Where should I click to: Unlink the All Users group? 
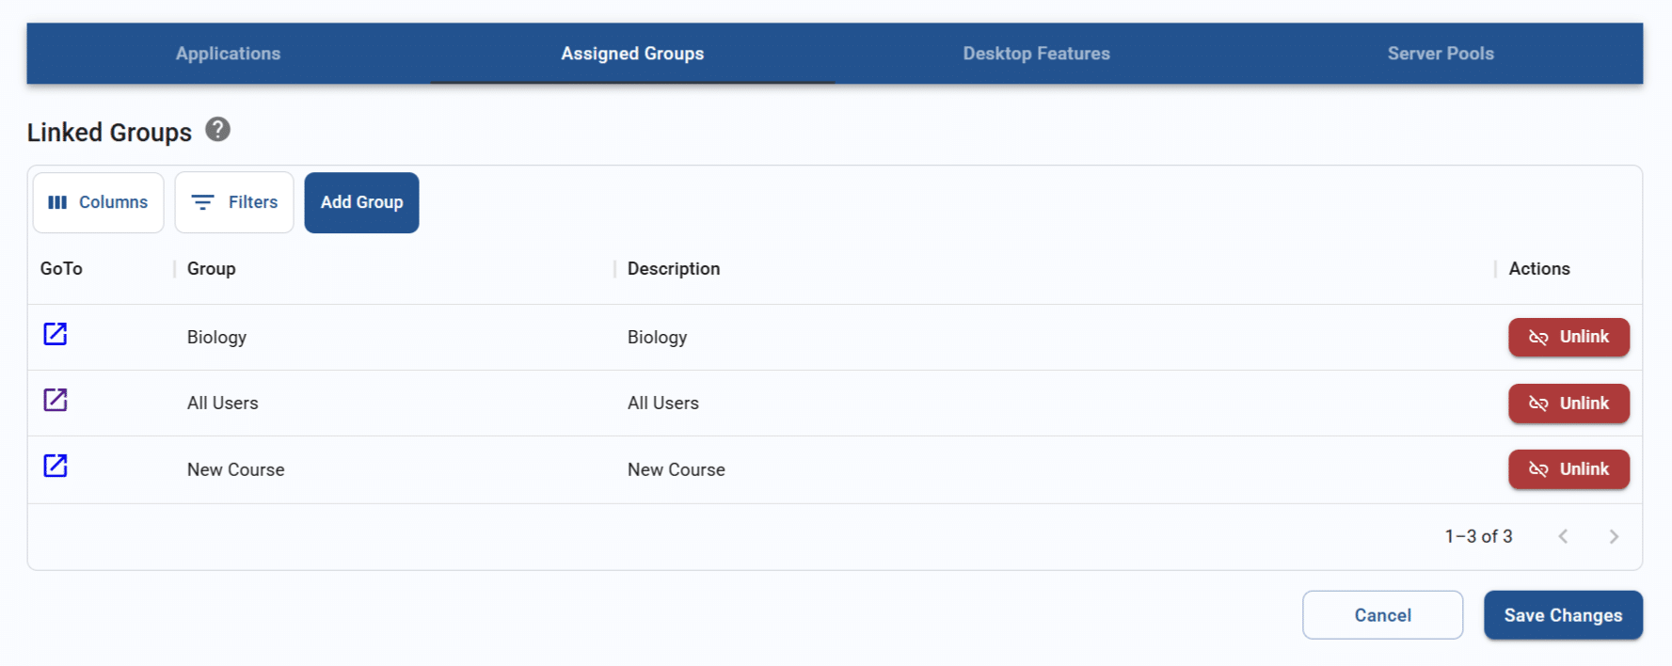click(1568, 404)
